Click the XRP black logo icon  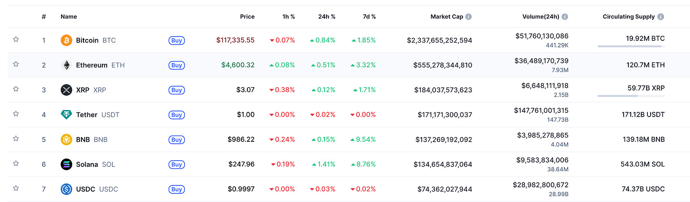pyautogui.click(x=66, y=90)
